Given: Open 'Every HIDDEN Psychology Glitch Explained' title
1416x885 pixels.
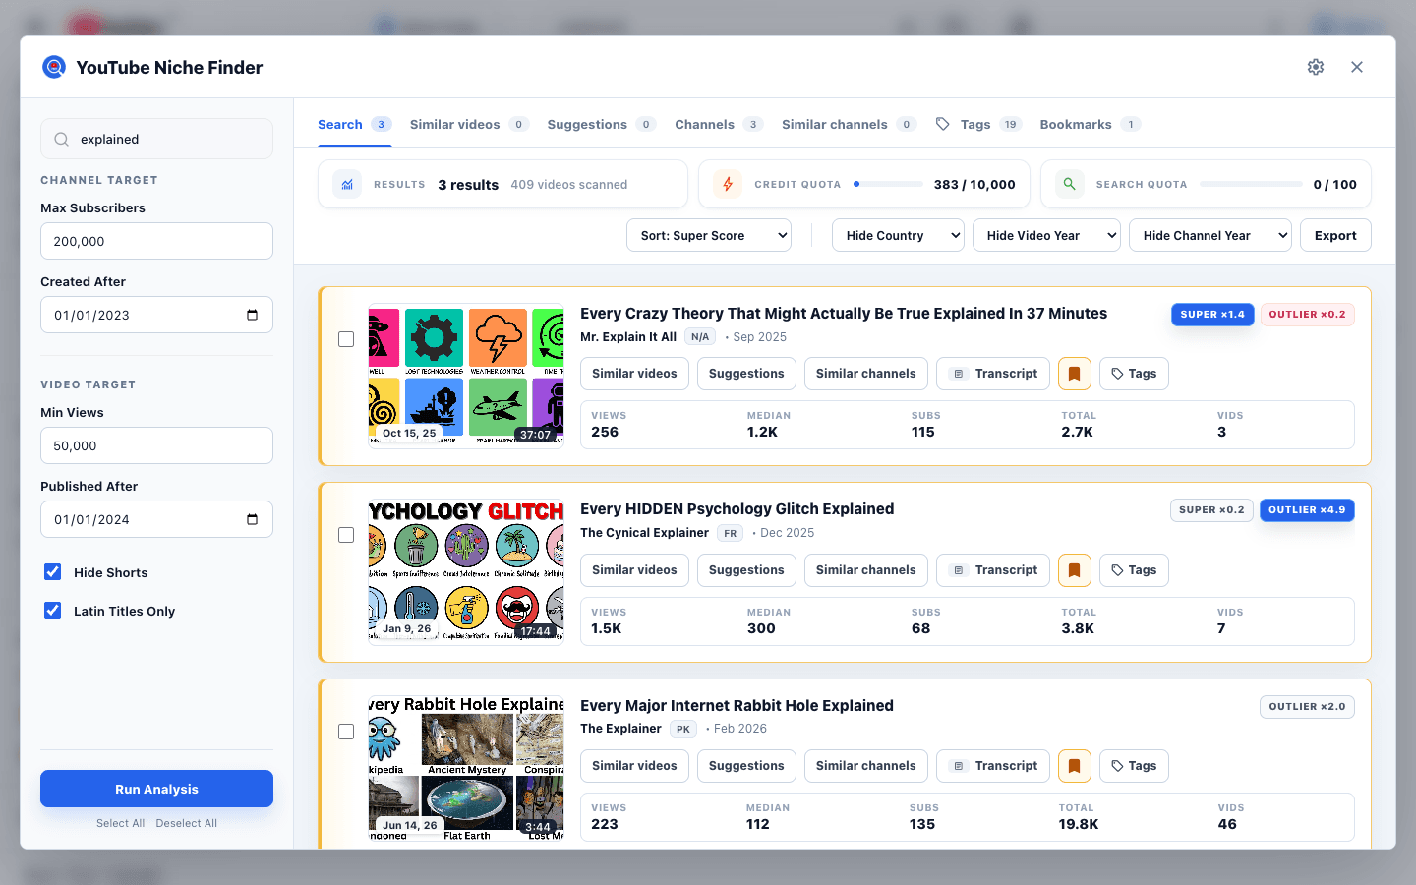Looking at the screenshot, I should tap(737, 509).
